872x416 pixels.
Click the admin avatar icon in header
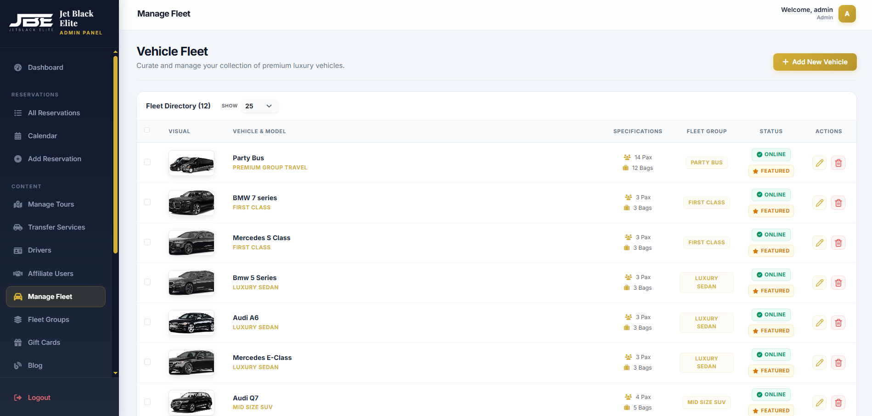[x=847, y=14]
